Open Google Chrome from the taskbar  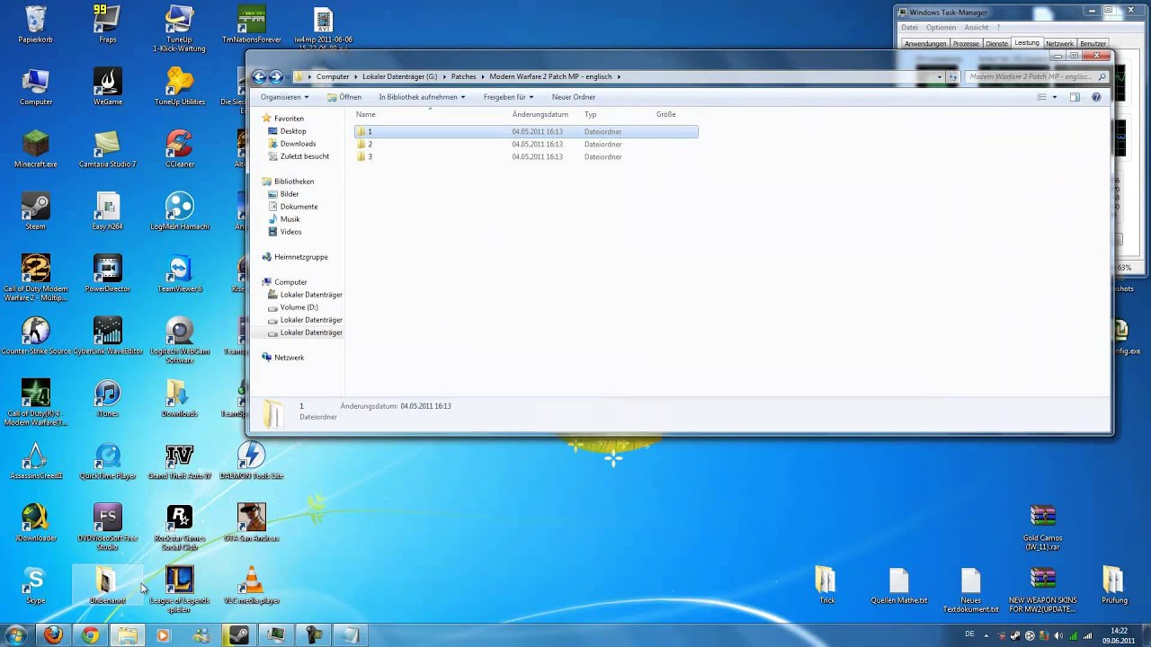(89, 635)
